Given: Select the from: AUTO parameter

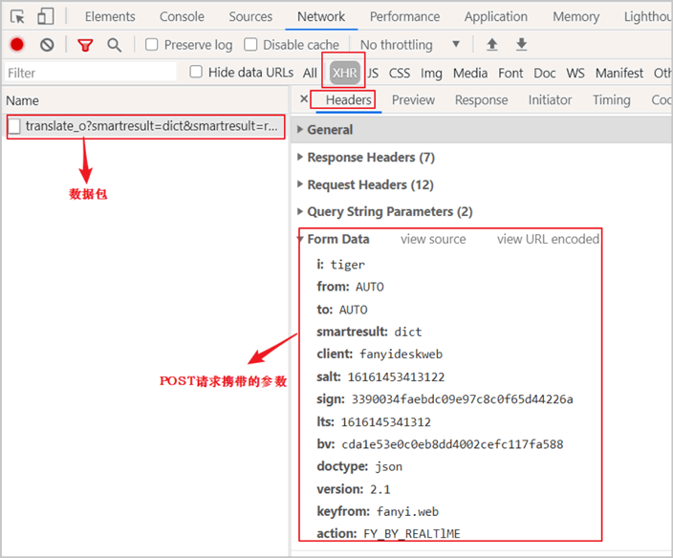Looking at the screenshot, I should [x=350, y=287].
